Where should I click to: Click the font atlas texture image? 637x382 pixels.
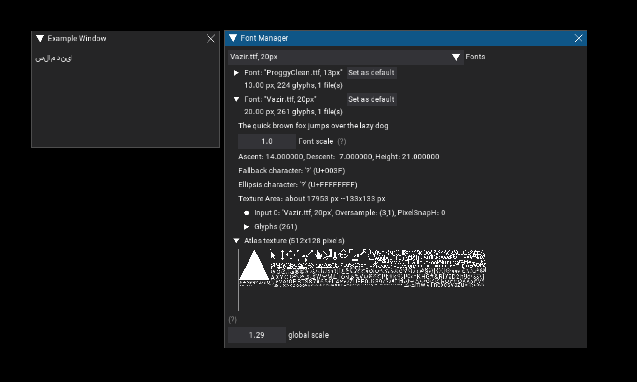pos(362,280)
